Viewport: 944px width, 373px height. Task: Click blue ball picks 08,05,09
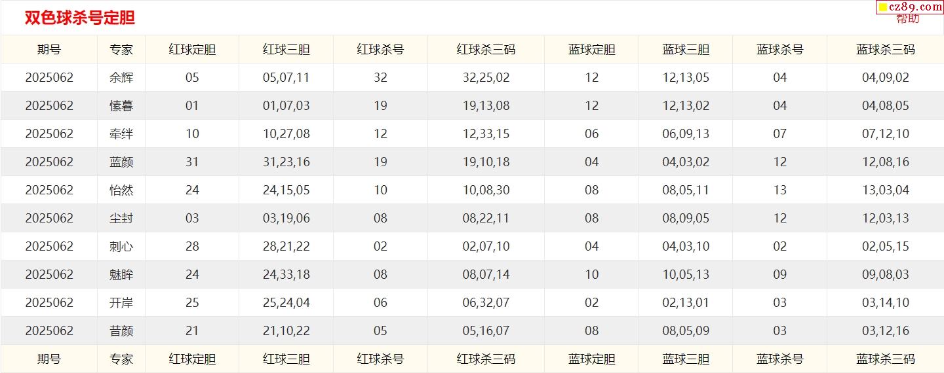686,331
